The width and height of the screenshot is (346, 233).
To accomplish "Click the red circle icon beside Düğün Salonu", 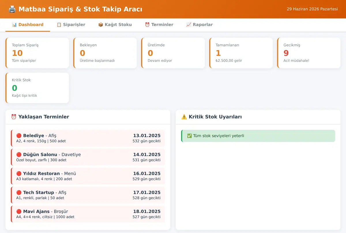I will click(x=19, y=155).
